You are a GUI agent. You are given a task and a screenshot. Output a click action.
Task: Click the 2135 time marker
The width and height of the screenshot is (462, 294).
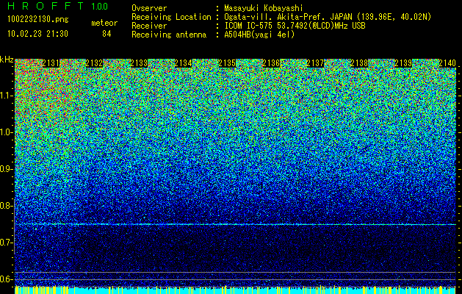point(227,63)
